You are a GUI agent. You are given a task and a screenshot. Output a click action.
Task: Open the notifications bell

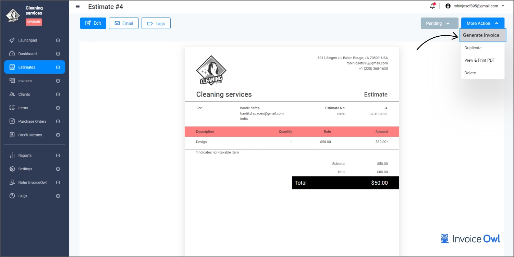click(432, 6)
